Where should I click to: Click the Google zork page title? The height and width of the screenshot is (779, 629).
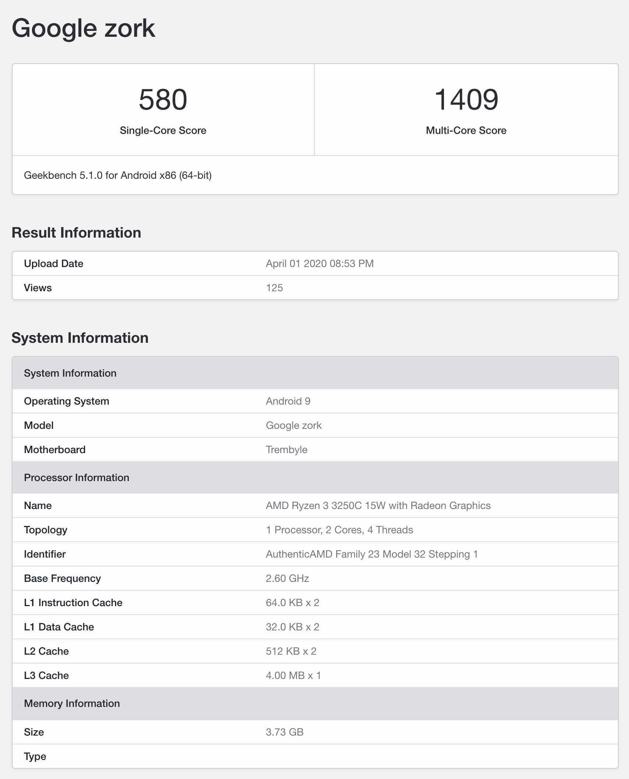tap(83, 28)
